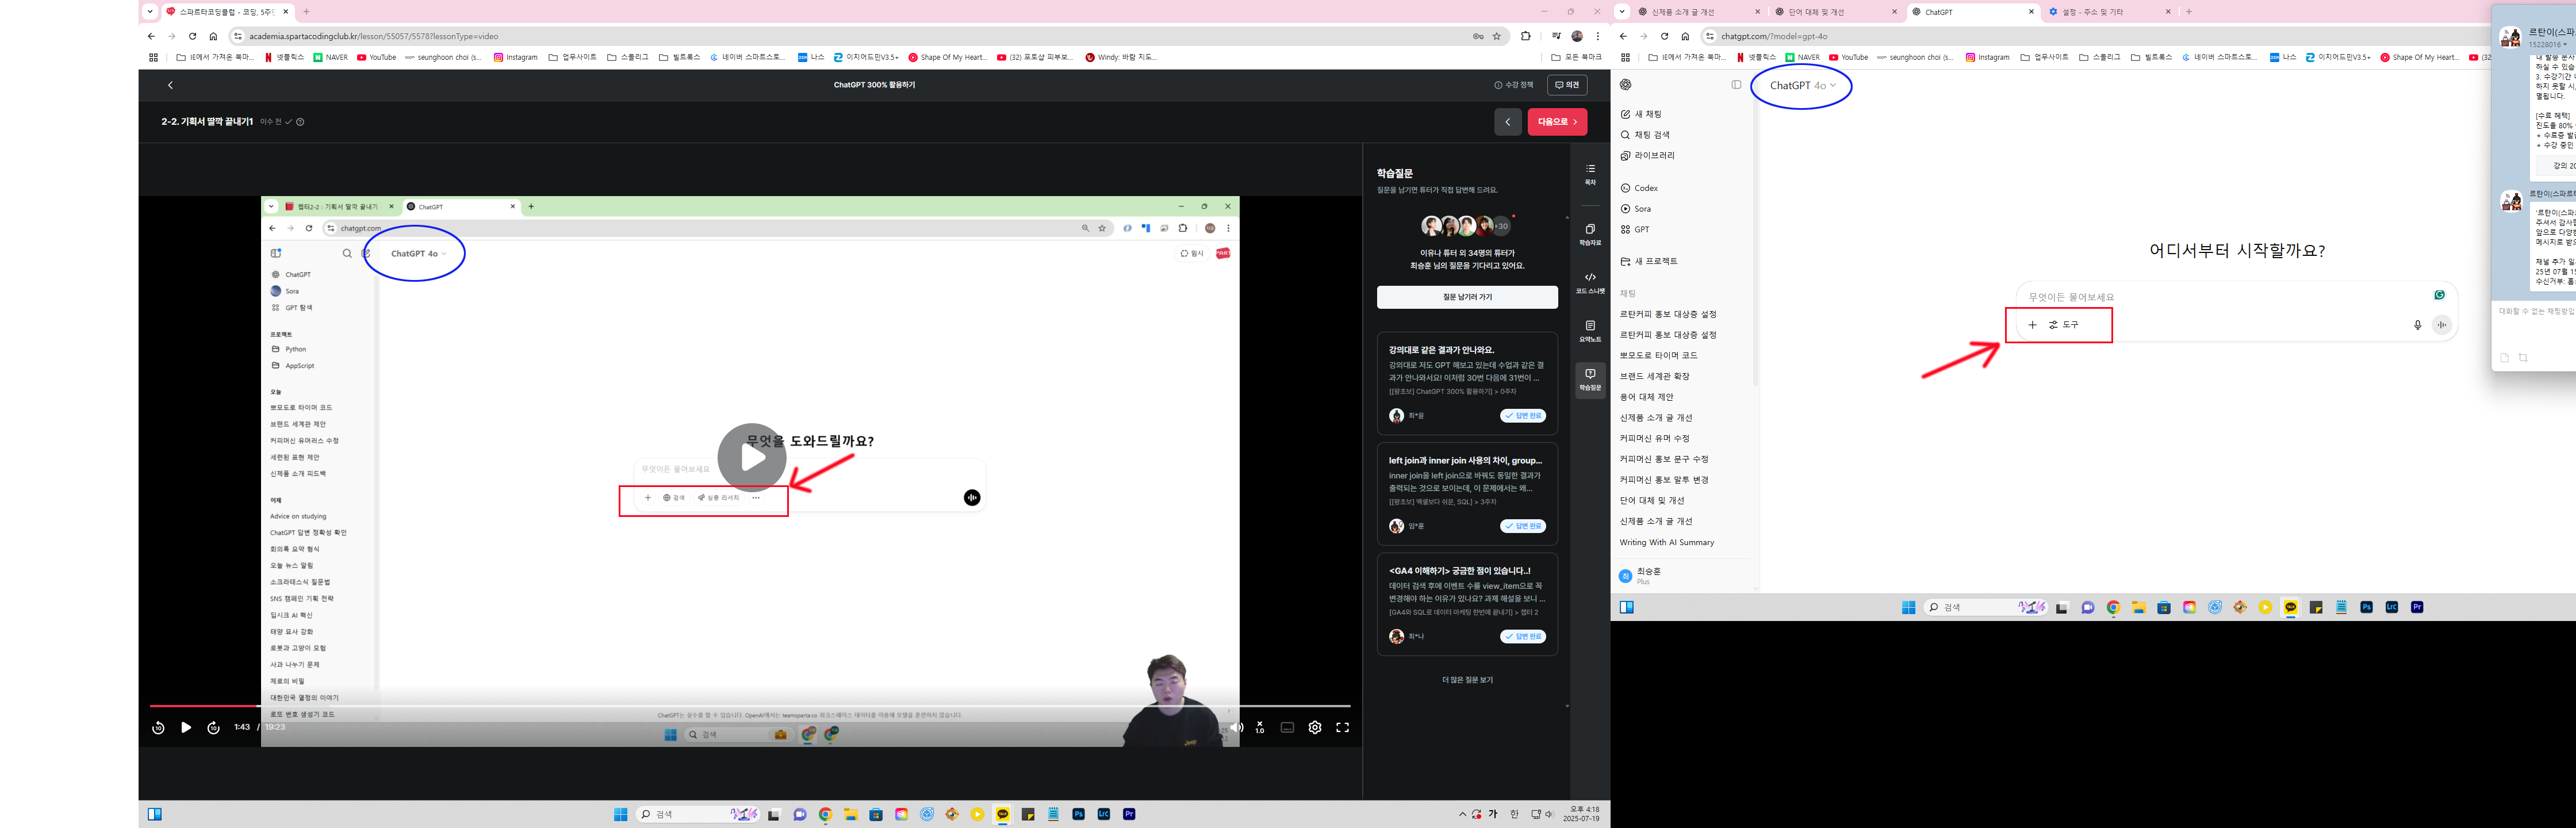Collapse the ChatGPT sidebar with the panel icon
This screenshot has width=2576, height=828.
(x=1736, y=85)
